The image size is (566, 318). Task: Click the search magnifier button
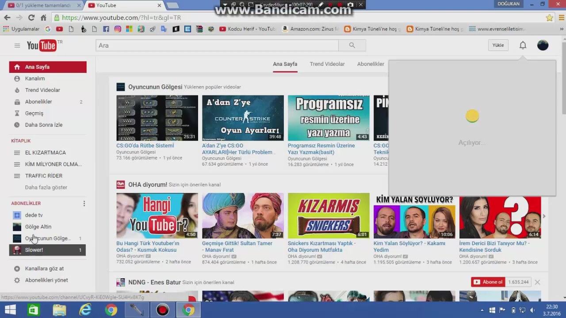coord(352,45)
